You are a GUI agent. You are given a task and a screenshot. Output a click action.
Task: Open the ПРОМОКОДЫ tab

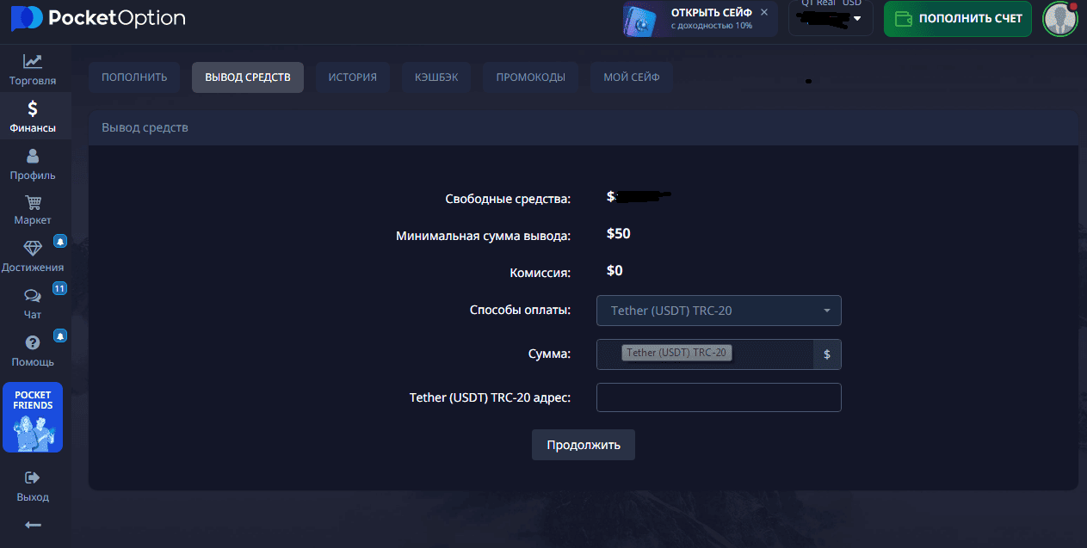[531, 77]
